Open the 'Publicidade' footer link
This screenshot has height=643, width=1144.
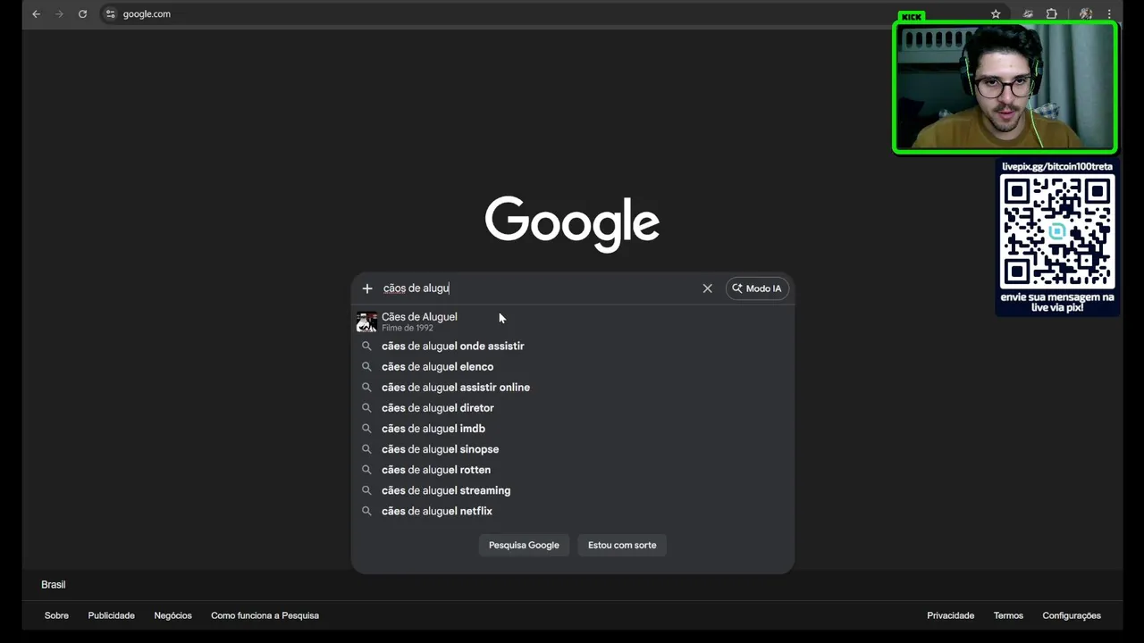pyautogui.click(x=112, y=615)
